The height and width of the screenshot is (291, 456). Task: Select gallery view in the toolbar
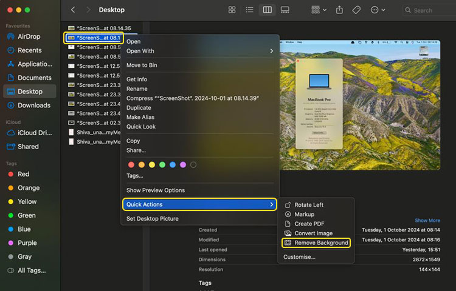(x=285, y=10)
